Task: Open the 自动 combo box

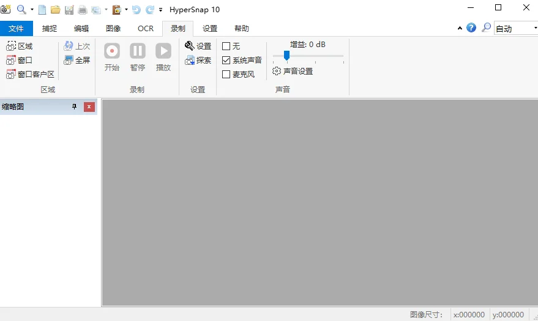Action: [x=516, y=28]
